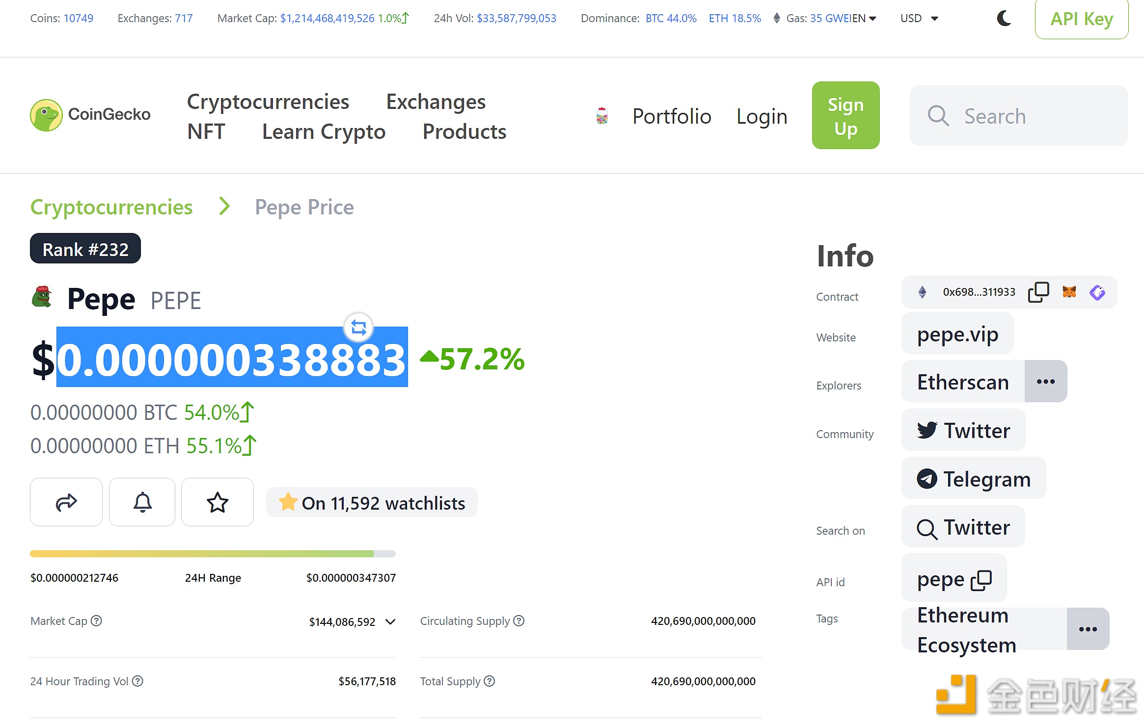Expand more explorers next to Etherscan
This screenshot has width=1144, height=722.
(x=1045, y=382)
